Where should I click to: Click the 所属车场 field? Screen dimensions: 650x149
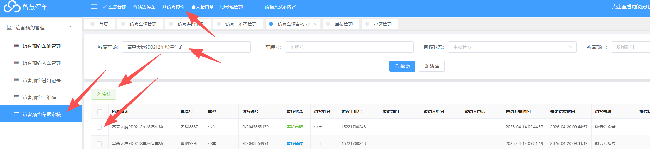click(x=186, y=47)
